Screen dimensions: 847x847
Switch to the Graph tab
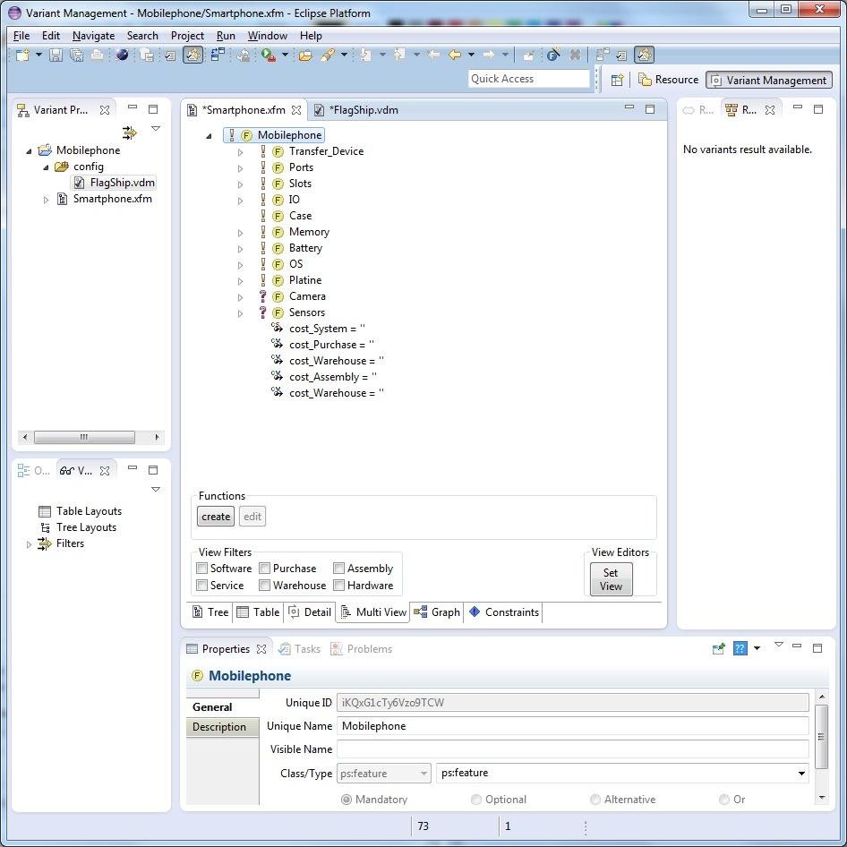click(436, 612)
